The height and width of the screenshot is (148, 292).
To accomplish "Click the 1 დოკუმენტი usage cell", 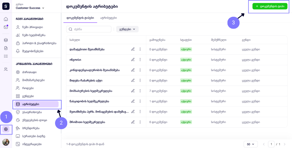I will point(158,101).
